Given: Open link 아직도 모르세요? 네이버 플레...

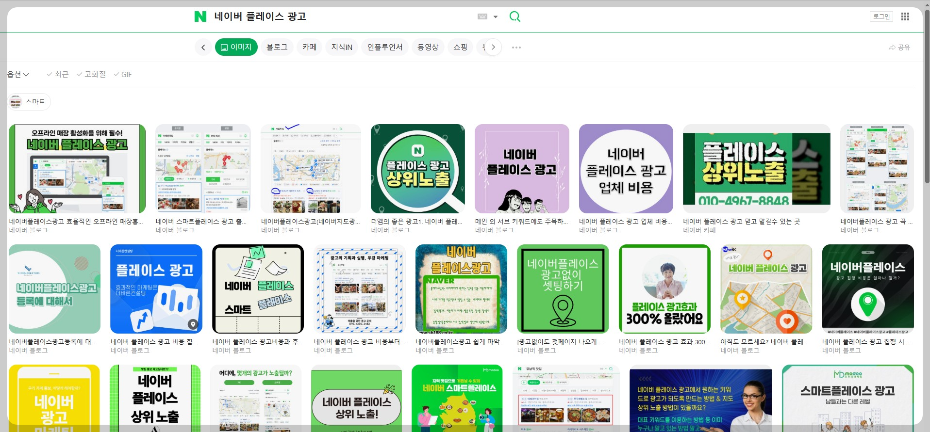Looking at the screenshot, I should click(x=764, y=342).
